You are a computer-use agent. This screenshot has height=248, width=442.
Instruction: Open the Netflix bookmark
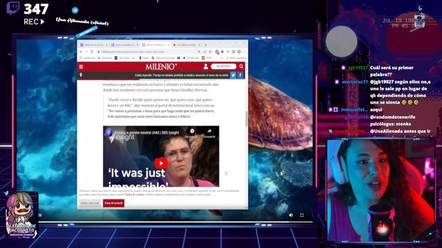point(144,58)
